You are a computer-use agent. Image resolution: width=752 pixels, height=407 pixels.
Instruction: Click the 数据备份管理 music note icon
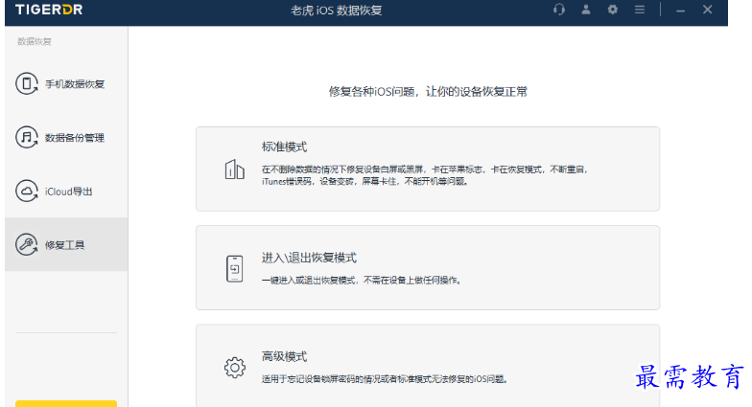click(27, 138)
